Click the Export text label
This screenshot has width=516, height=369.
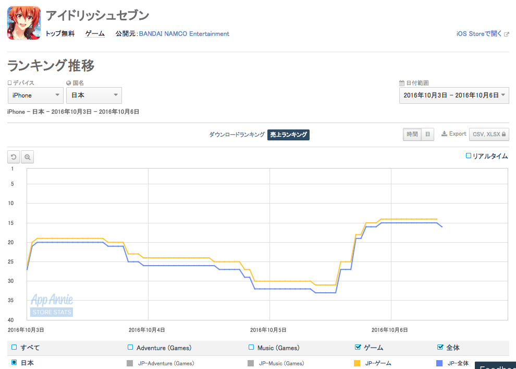(x=458, y=134)
